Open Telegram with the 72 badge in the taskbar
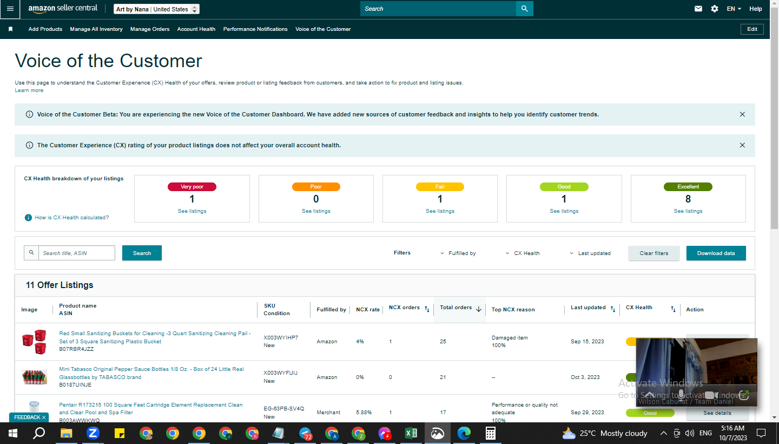This screenshot has width=779, height=444. (x=306, y=433)
